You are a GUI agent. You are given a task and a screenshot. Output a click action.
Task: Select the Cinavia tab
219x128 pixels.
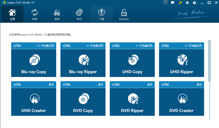pyautogui.click(x=124, y=14)
